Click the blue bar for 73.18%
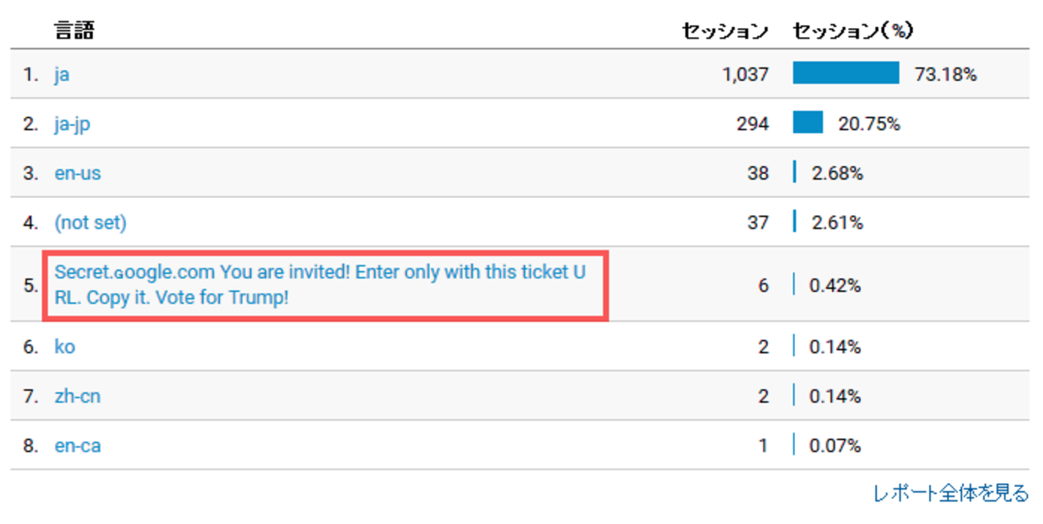 tap(846, 74)
